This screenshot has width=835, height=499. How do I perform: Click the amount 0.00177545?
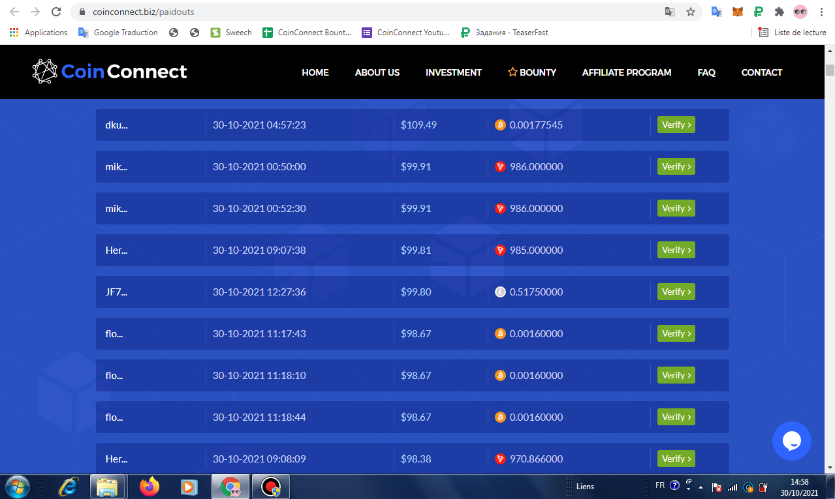536,125
